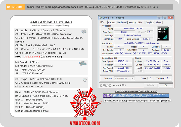Screen dimensions: 181x127
Task: Click the 16-way cache associativity value
Action: click(166, 68)
